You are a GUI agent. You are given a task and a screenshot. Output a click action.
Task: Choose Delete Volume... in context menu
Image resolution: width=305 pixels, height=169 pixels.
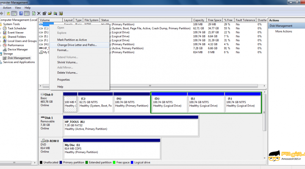(x=79, y=73)
